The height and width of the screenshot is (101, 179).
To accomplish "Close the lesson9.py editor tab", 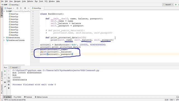I will 43,8.
